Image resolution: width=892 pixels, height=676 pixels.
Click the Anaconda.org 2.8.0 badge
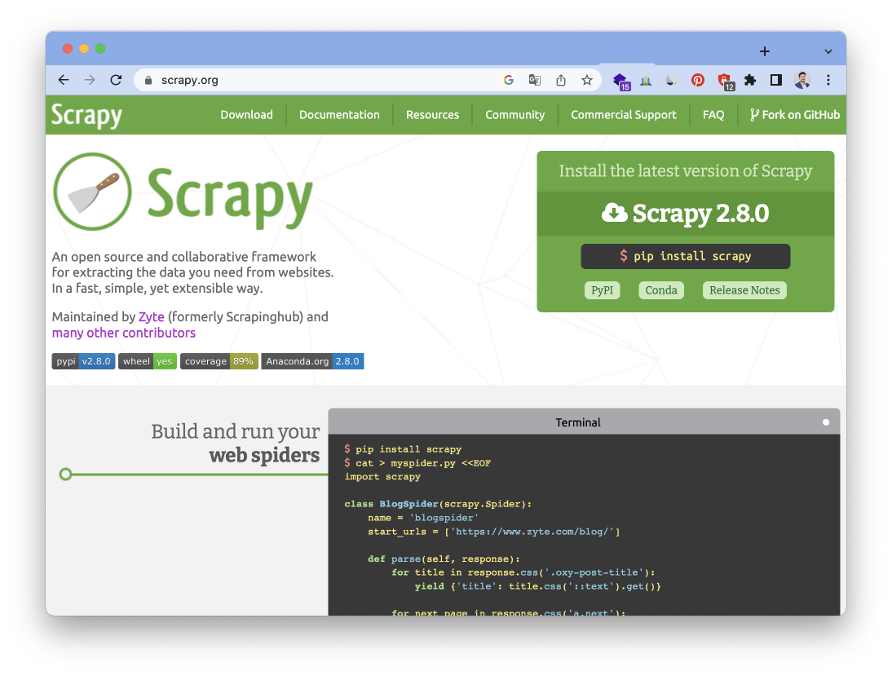point(312,361)
